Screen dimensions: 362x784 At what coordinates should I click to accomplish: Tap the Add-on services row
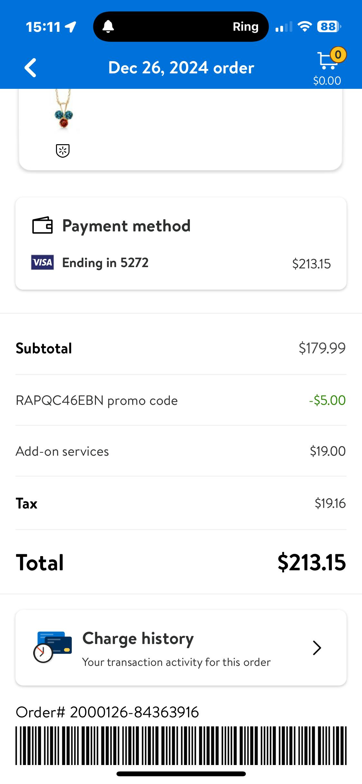(181, 451)
